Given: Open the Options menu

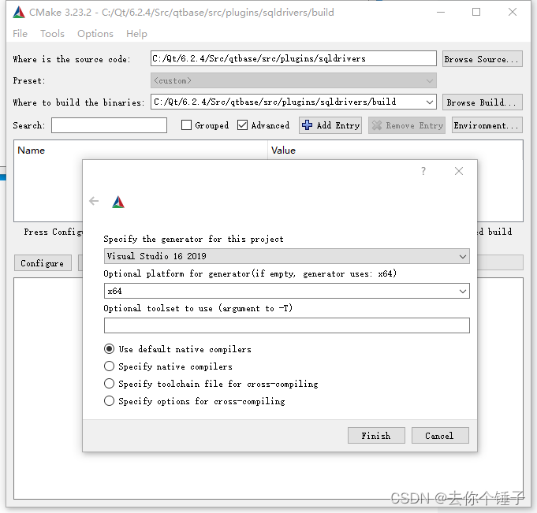Looking at the screenshot, I should pos(95,34).
